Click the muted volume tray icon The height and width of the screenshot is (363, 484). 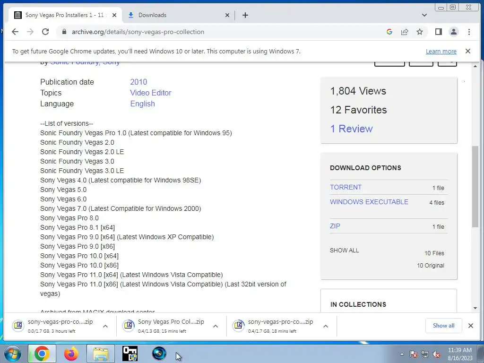pyautogui.click(x=436, y=354)
